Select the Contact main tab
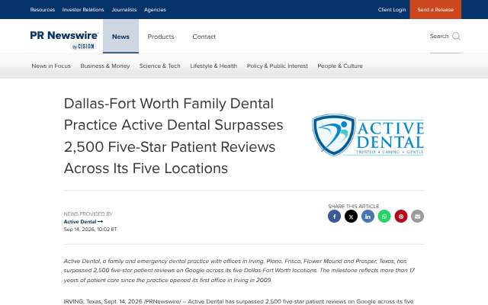488x305 pixels. click(x=204, y=37)
